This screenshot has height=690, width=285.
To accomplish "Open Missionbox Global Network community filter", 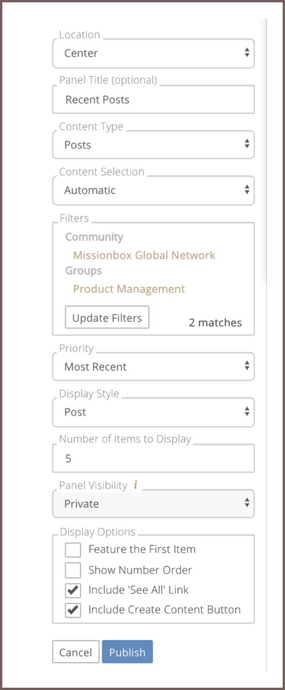I will click(x=144, y=255).
